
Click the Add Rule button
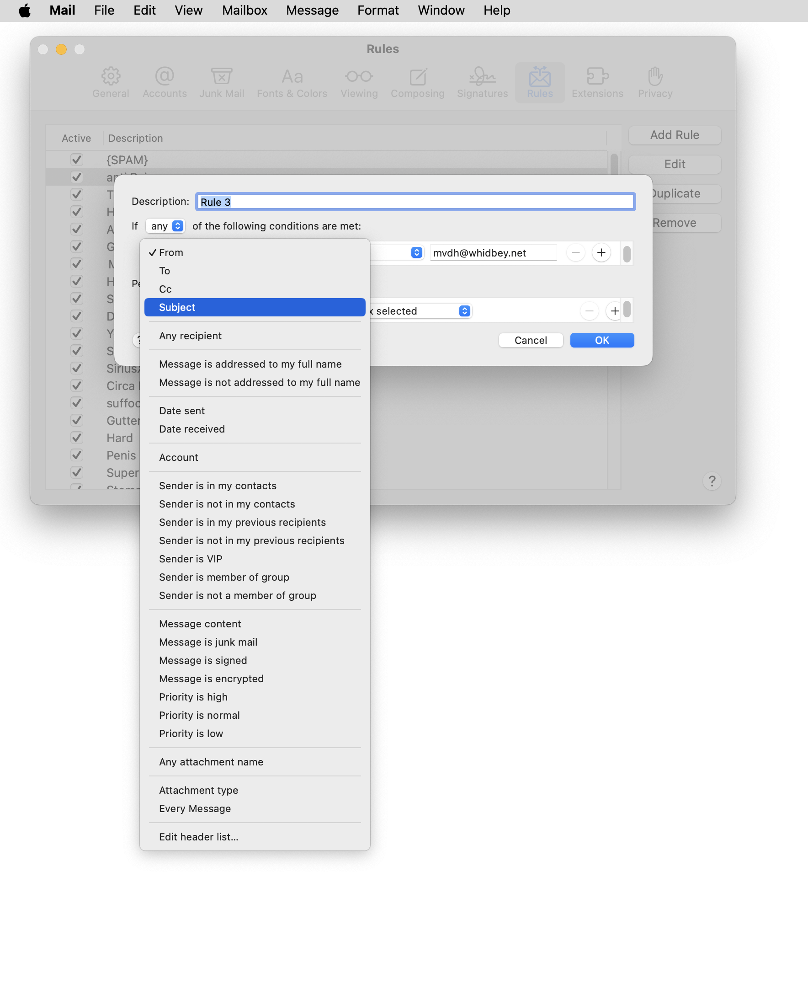[675, 135]
